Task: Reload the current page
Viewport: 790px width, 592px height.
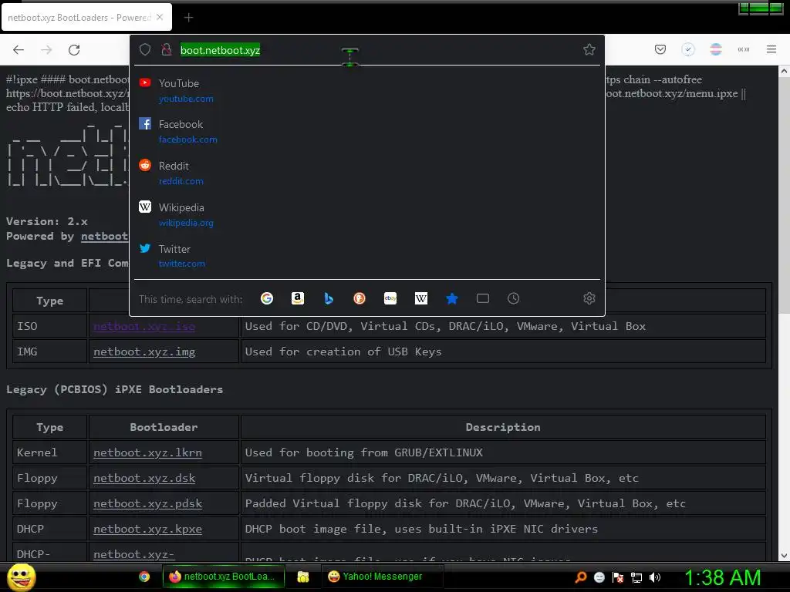Action: click(74, 50)
